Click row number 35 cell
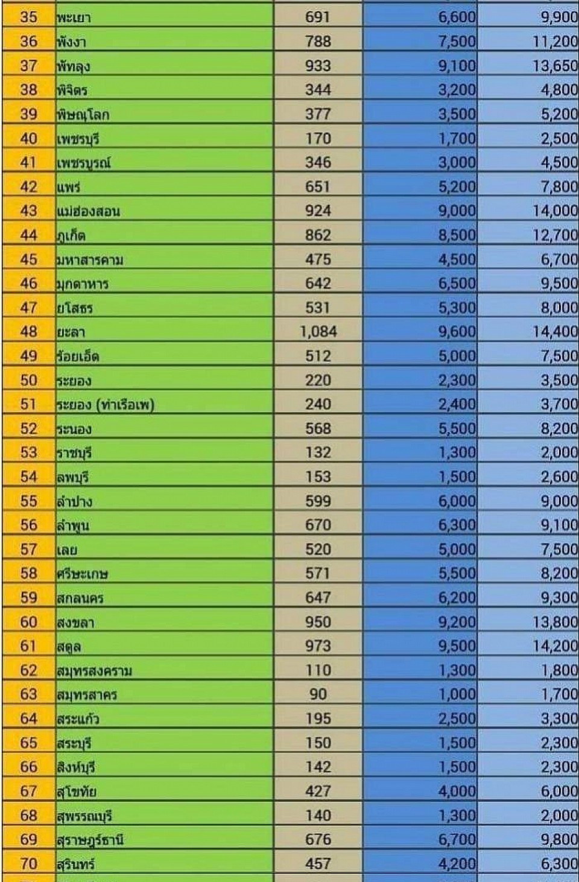The image size is (579, 882). click(28, 17)
